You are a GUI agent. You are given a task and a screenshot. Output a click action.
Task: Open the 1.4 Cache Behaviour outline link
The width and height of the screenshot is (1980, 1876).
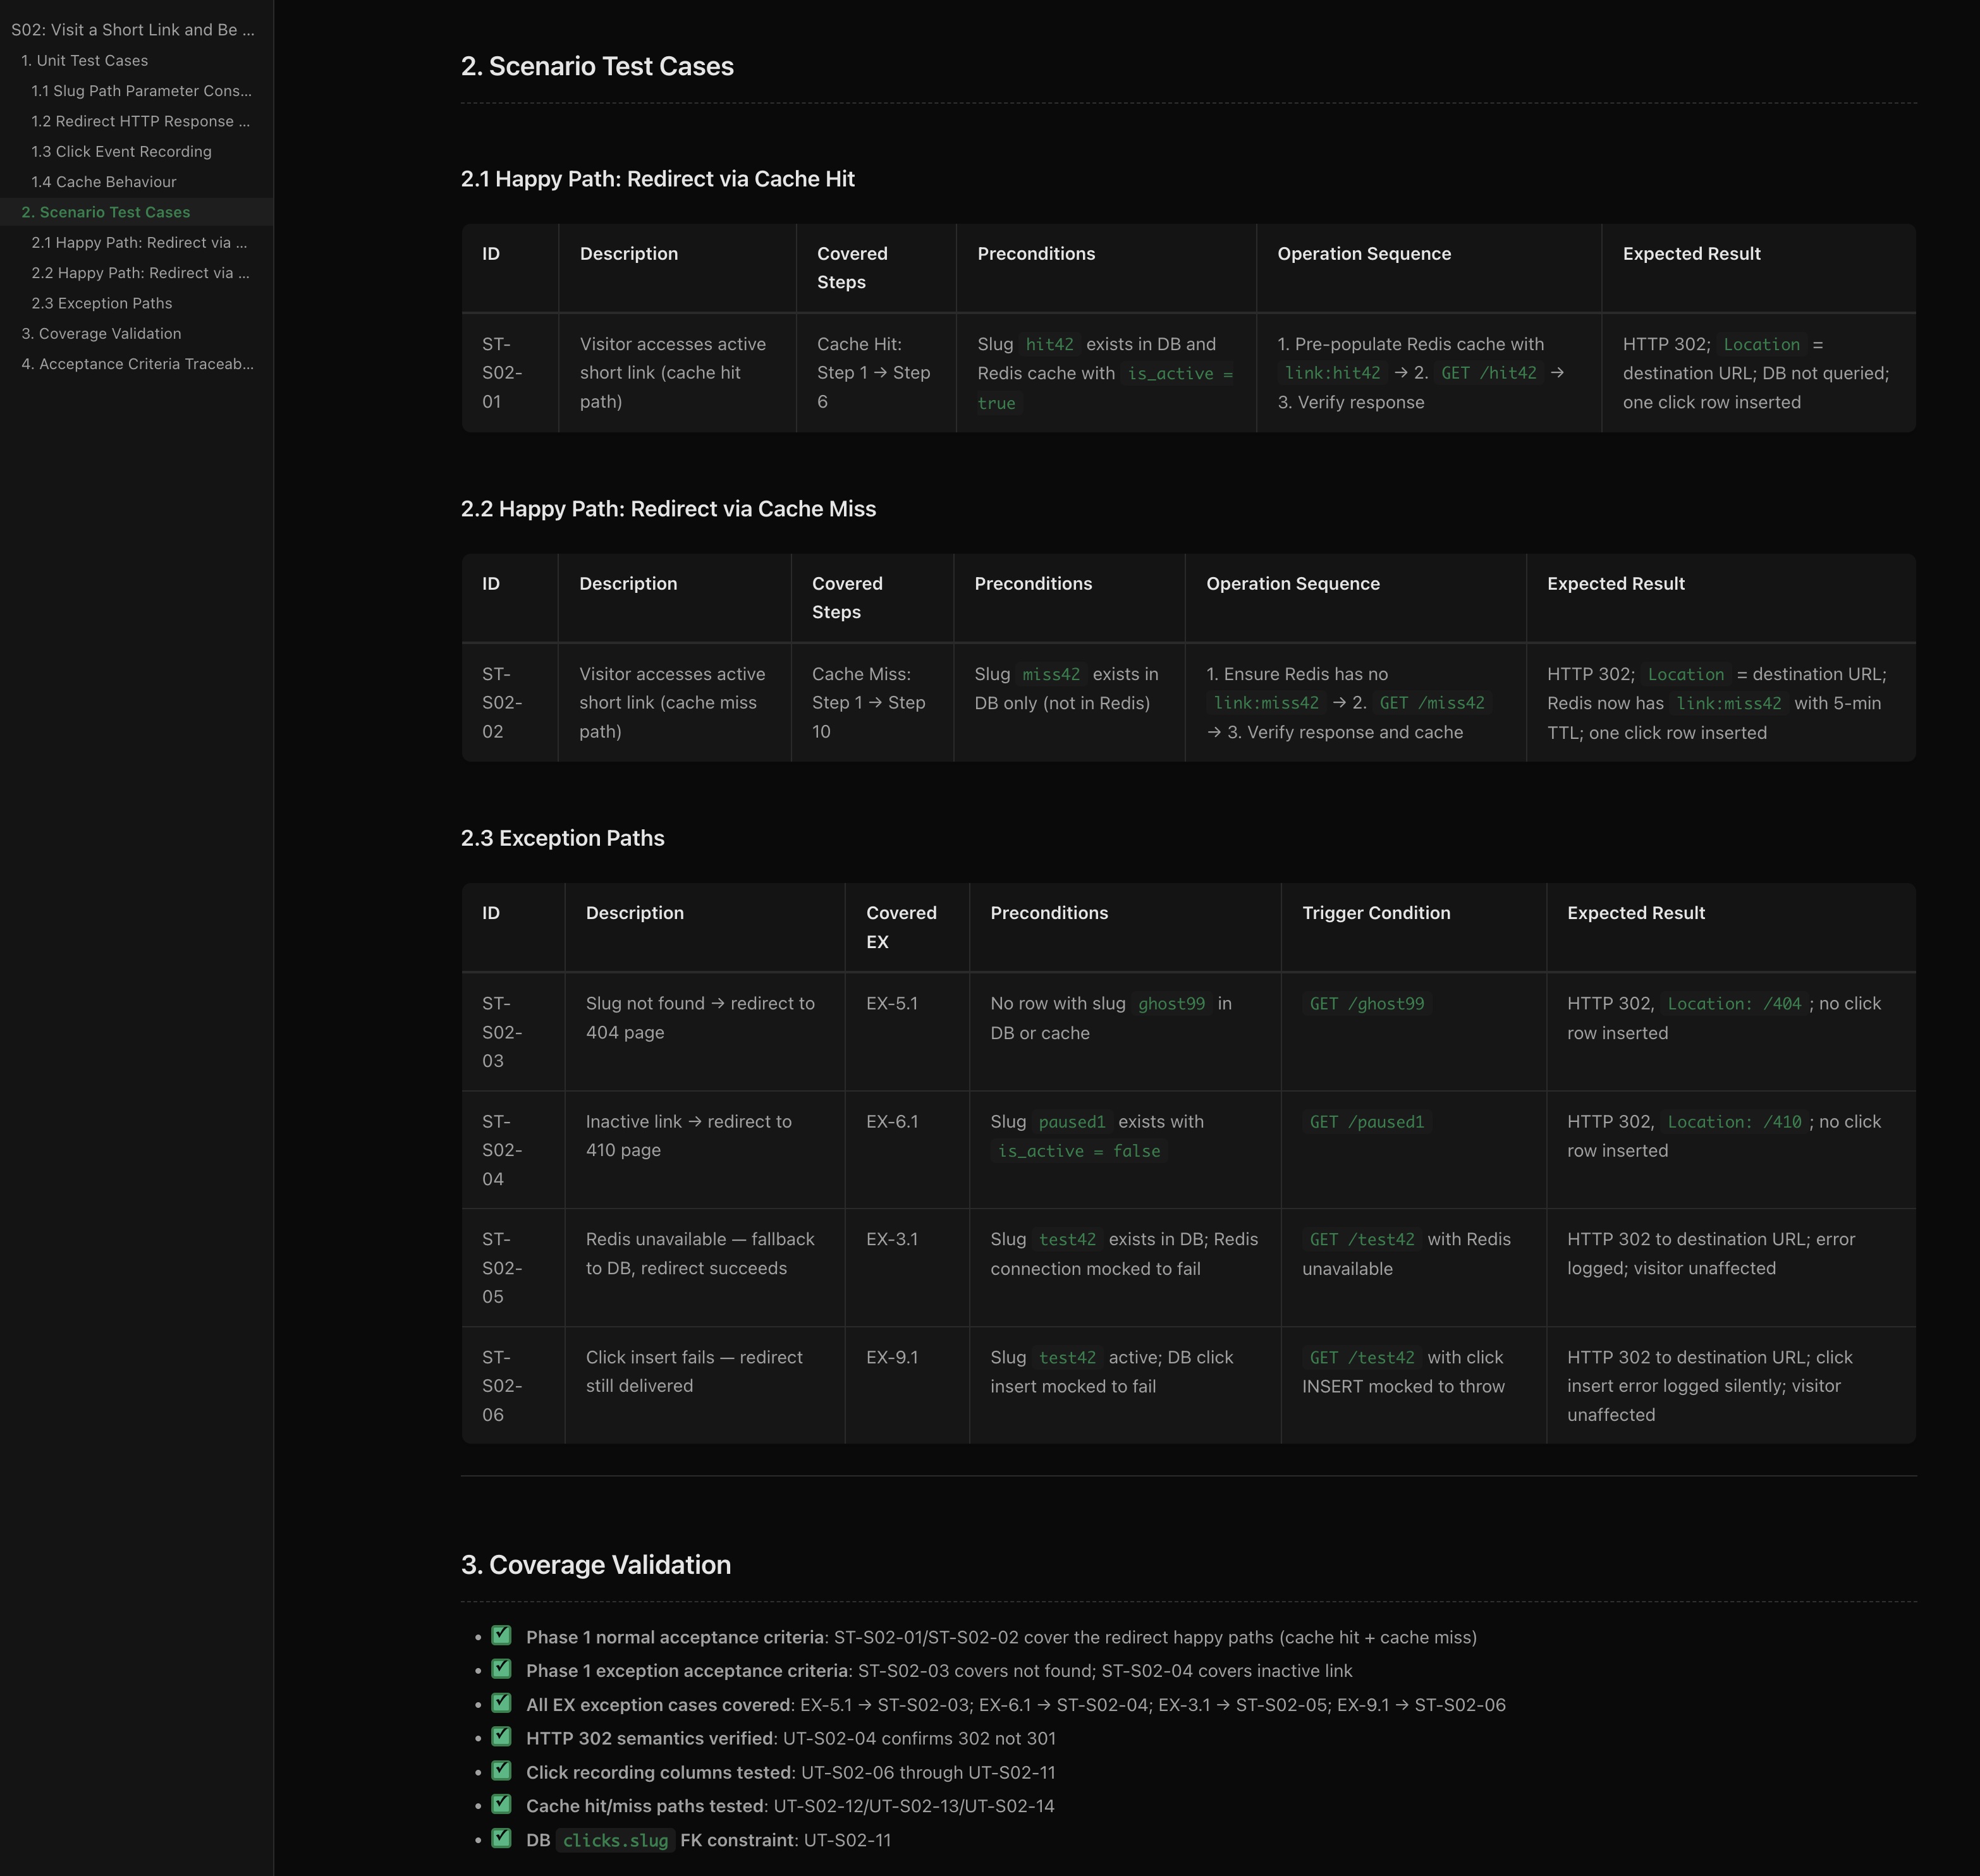click(103, 182)
